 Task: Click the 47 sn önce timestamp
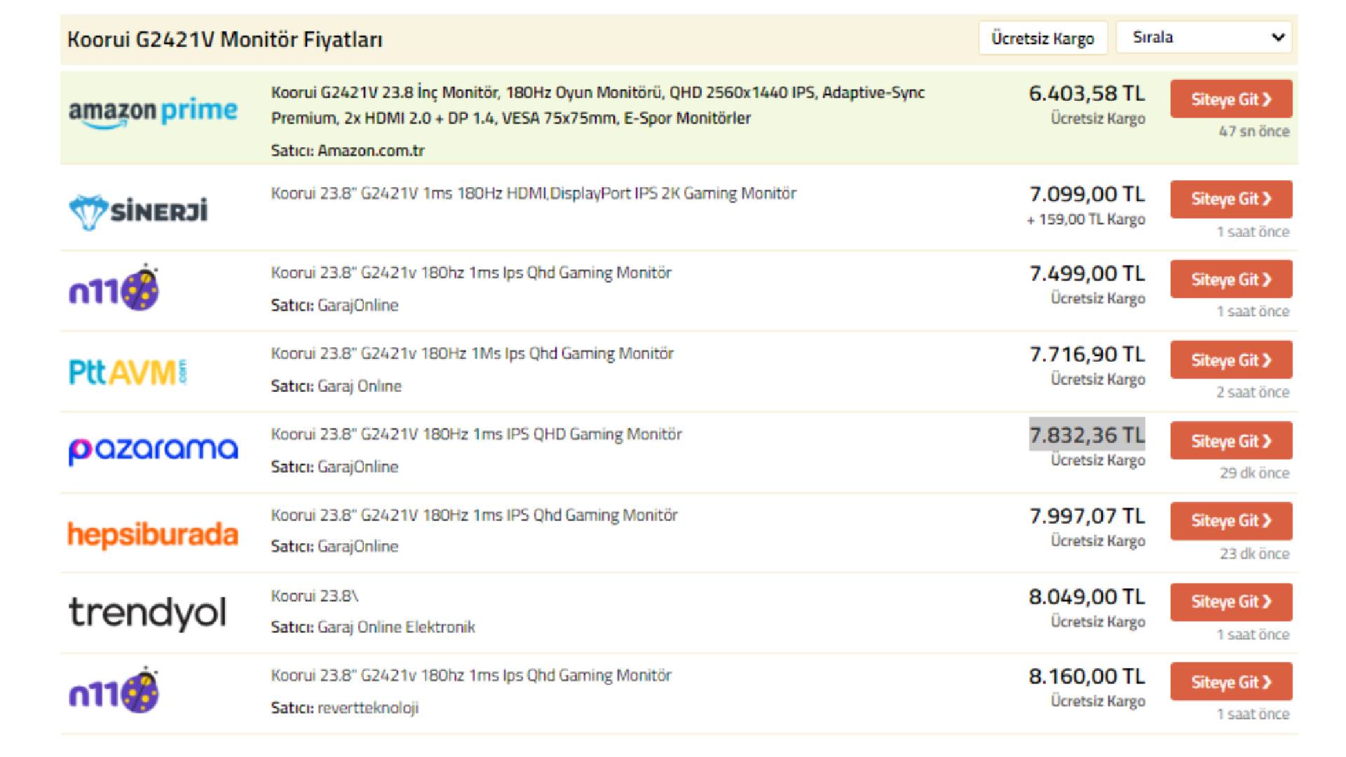click(x=1254, y=131)
